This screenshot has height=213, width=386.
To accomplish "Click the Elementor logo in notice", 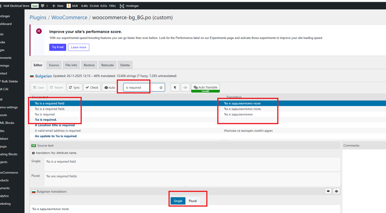I will (x=39, y=31).
